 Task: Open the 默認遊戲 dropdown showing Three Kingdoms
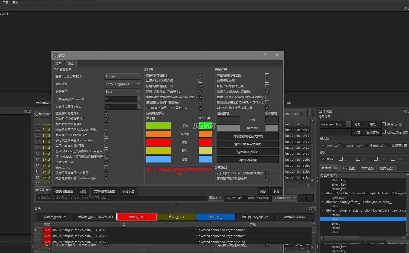click(123, 84)
